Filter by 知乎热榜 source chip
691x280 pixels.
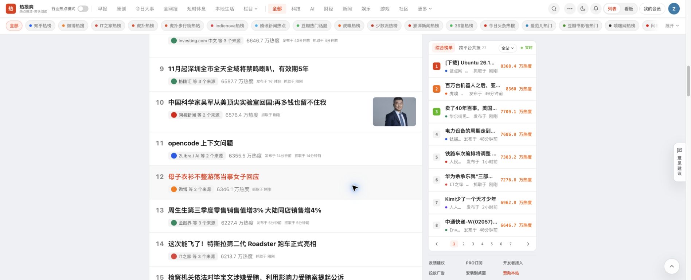tap(40, 26)
